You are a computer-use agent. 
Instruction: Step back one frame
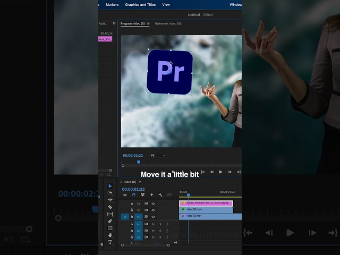[211, 172]
